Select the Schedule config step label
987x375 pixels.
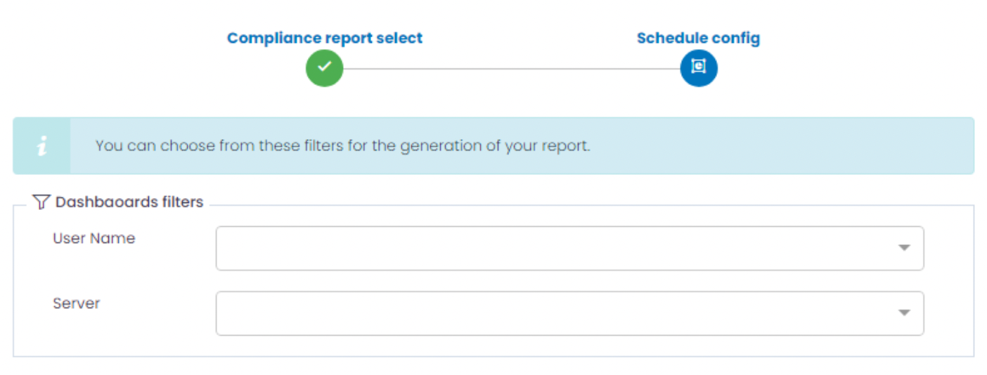point(698,38)
